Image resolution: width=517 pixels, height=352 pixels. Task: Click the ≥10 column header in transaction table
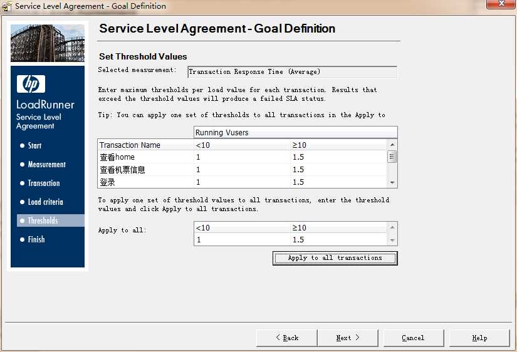[x=338, y=145]
